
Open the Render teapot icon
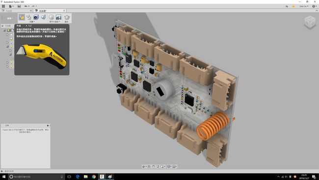pyautogui.click(x=67, y=17)
